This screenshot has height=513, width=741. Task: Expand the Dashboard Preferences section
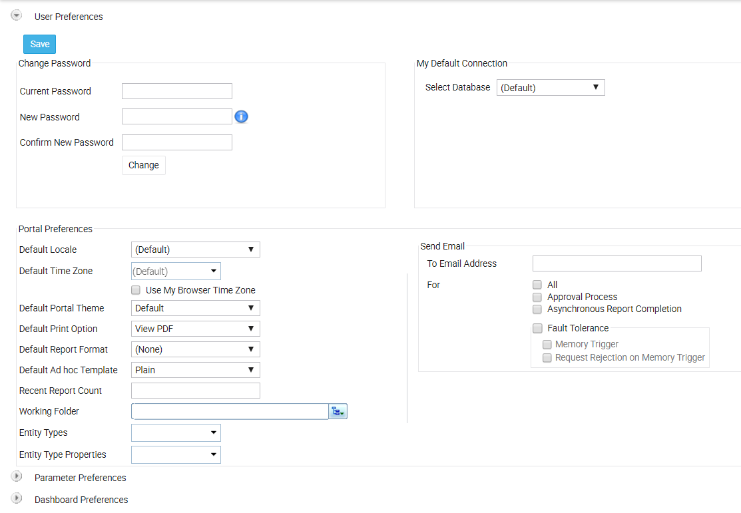(x=17, y=498)
